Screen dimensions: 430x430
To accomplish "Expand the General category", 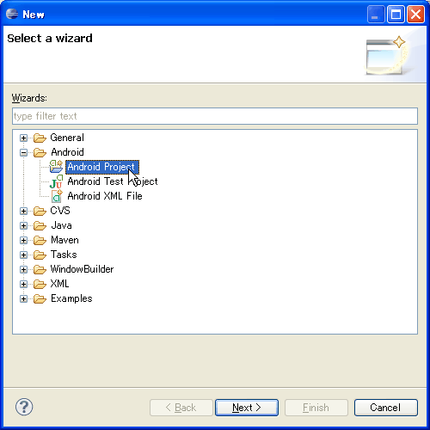I will [x=24, y=138].
